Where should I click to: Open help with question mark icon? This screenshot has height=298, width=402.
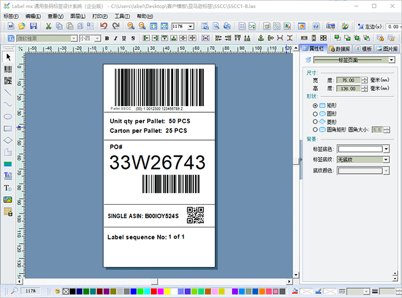[x=316, y=26]
